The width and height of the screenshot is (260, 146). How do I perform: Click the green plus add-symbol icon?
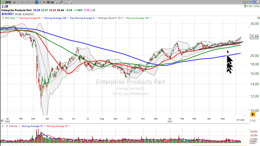[x=2, y=2]
